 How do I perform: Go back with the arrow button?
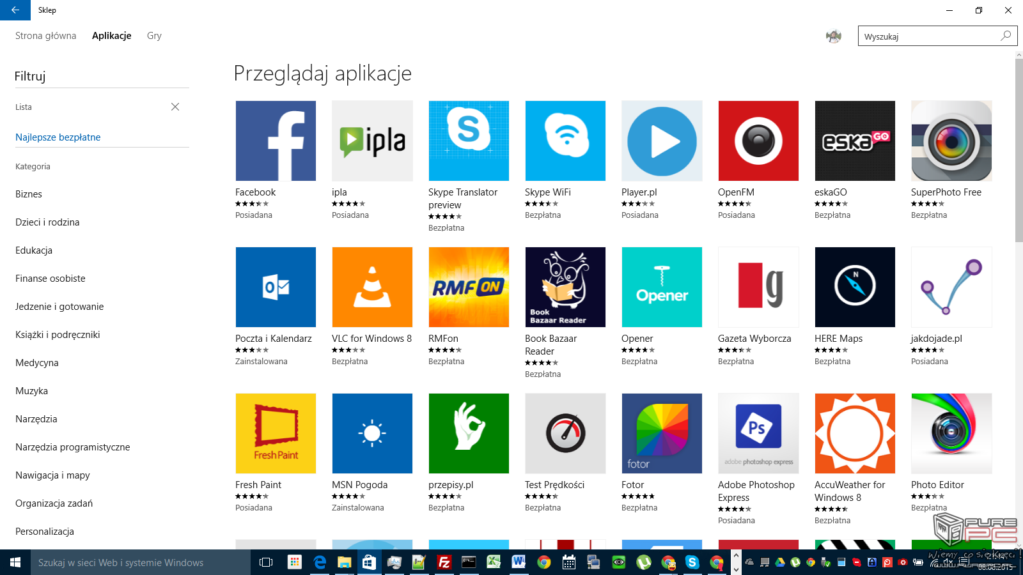[15, 10]
